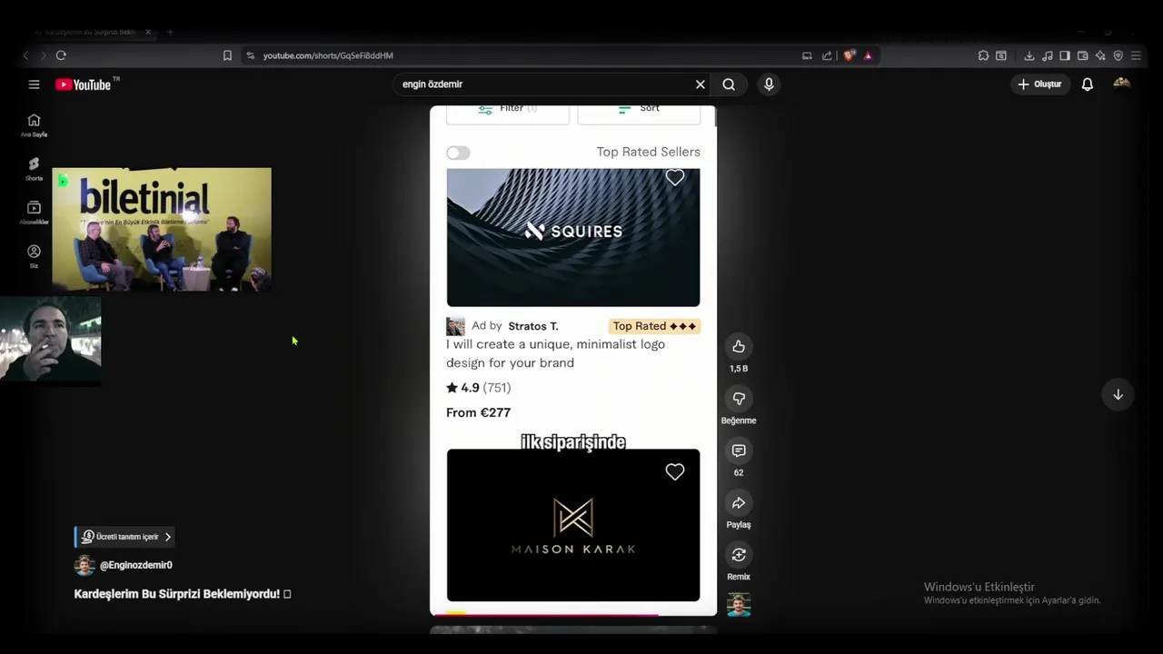Open the comments showing 62
Image resolution: width=1163 pixels, height=654 pixels.
[x=739, y=451]
